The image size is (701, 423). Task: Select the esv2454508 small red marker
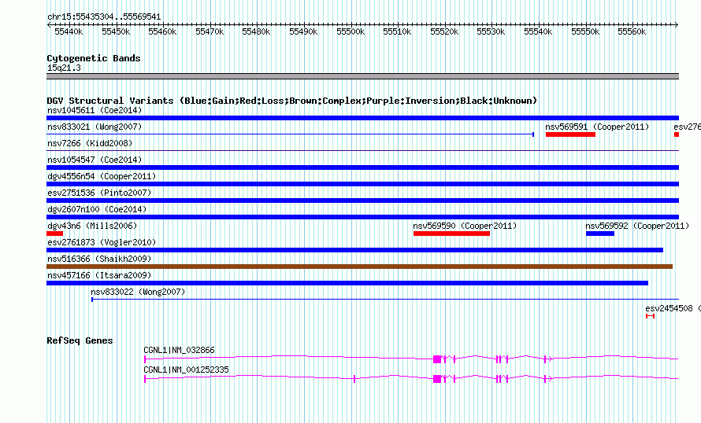(650, 316)
